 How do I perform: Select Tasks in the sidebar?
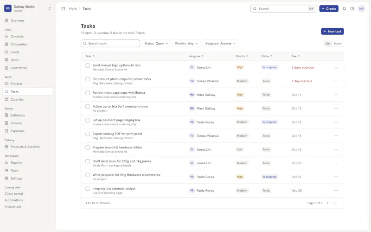click(x=28, y=91)
